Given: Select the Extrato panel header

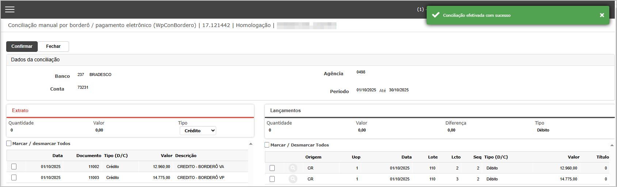Looking at the screenshot, I should coord(20,111).
